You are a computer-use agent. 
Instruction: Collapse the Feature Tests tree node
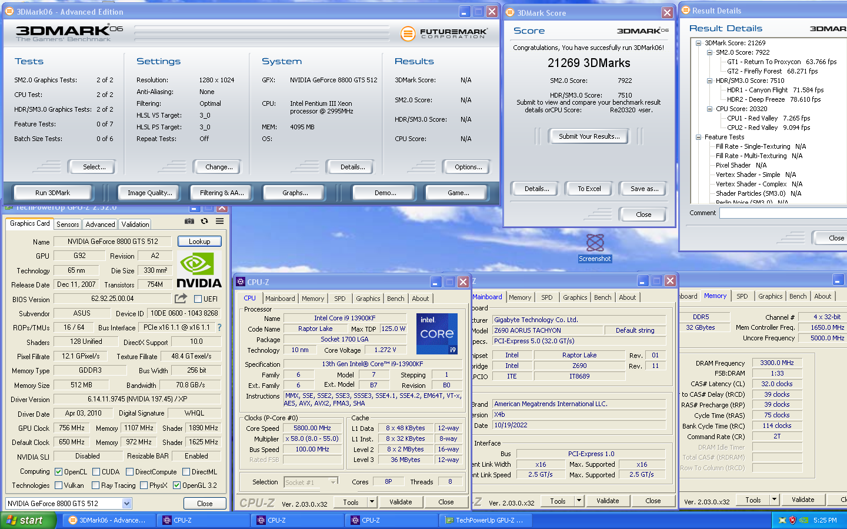pyautogui.click(x=698, y=137)
